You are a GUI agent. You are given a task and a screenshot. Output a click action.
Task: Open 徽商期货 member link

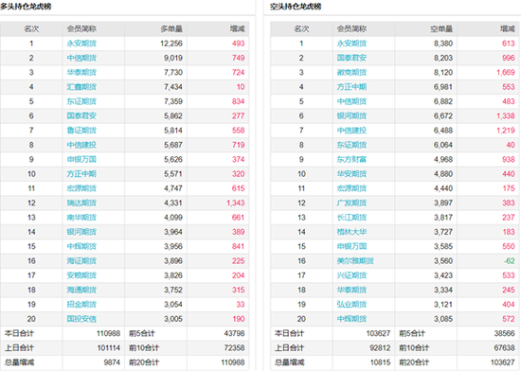click(x=351, y=72)
